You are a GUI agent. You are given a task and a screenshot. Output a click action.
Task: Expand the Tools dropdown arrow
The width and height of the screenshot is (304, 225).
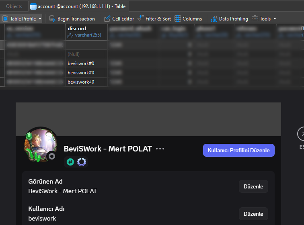[275, 19]
